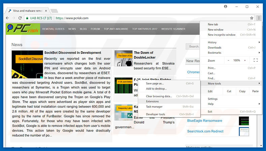
Task: Click the SockBot article thumbnail
Action: point(27,64)
